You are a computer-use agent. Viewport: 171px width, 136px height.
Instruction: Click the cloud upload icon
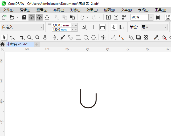click(x=39, y=17)
